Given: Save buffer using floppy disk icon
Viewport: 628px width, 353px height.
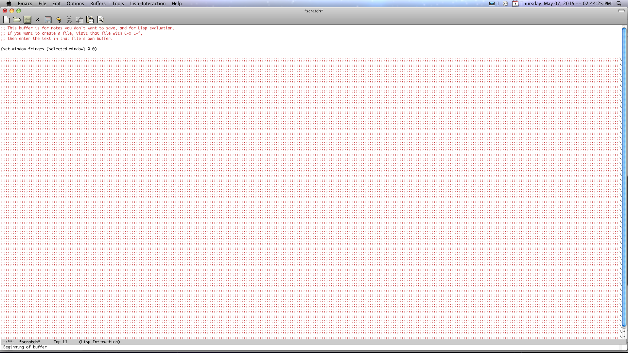Looking at the screenshot, I should coord(48,20).
